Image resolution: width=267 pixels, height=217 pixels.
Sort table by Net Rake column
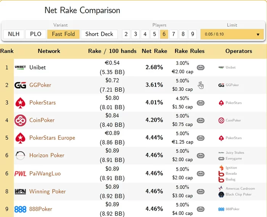[x=154, y=51]
